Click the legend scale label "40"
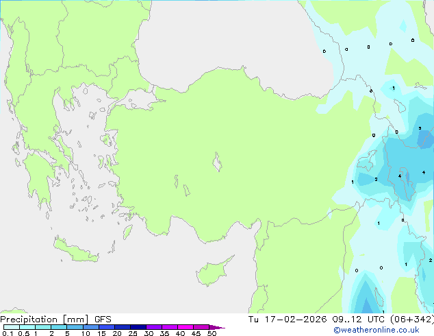434x336 pixels. click(180, 333)
